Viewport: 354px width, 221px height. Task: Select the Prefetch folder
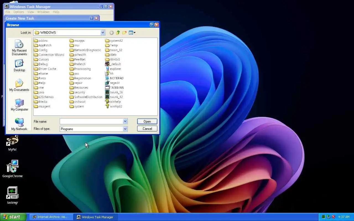pos(77,64)
